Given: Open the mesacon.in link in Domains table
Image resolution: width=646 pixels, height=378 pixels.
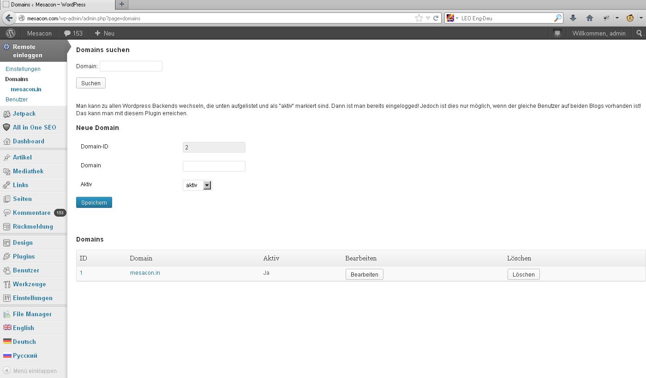Looking at the screenshot, I should click(x=145, y=273).
